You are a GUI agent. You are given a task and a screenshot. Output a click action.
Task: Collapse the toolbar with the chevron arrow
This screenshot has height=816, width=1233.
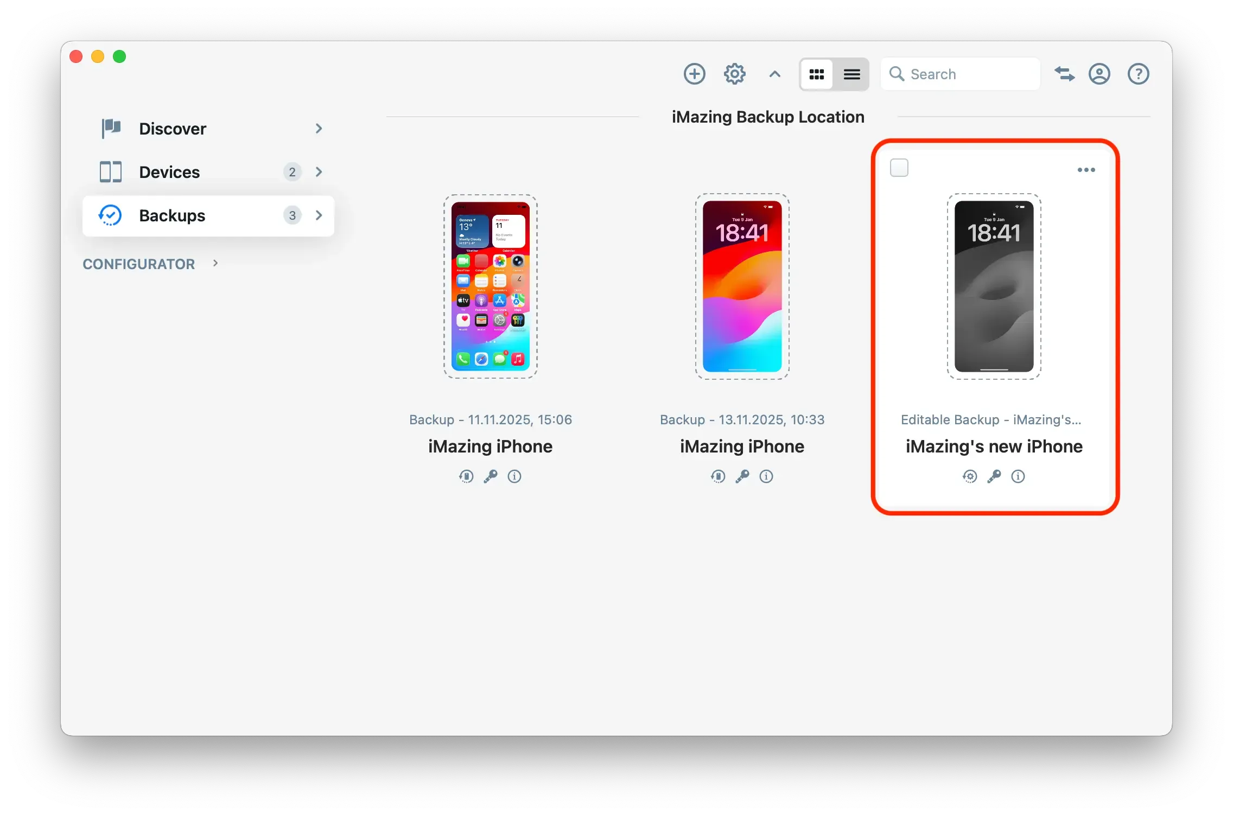[x=774, y=74]
